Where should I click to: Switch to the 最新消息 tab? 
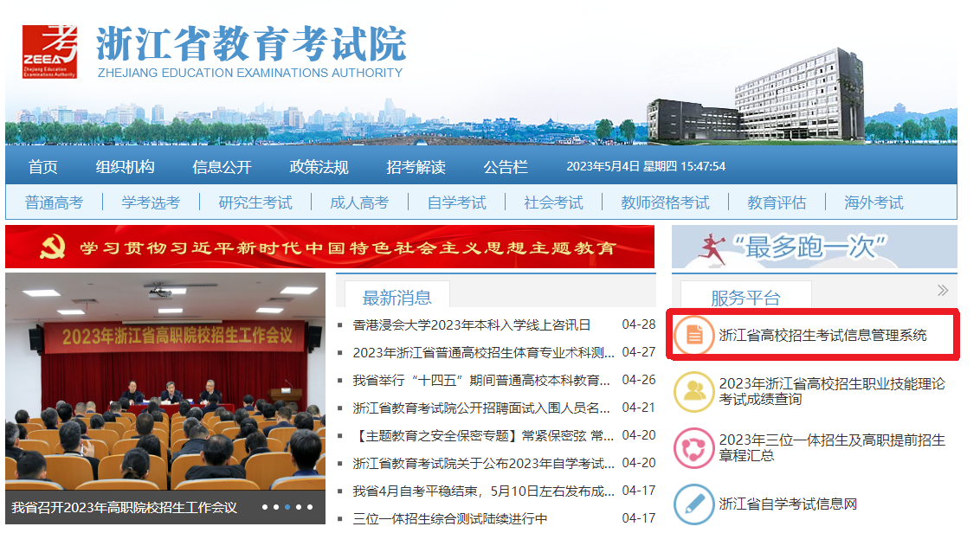pos(397,298)
